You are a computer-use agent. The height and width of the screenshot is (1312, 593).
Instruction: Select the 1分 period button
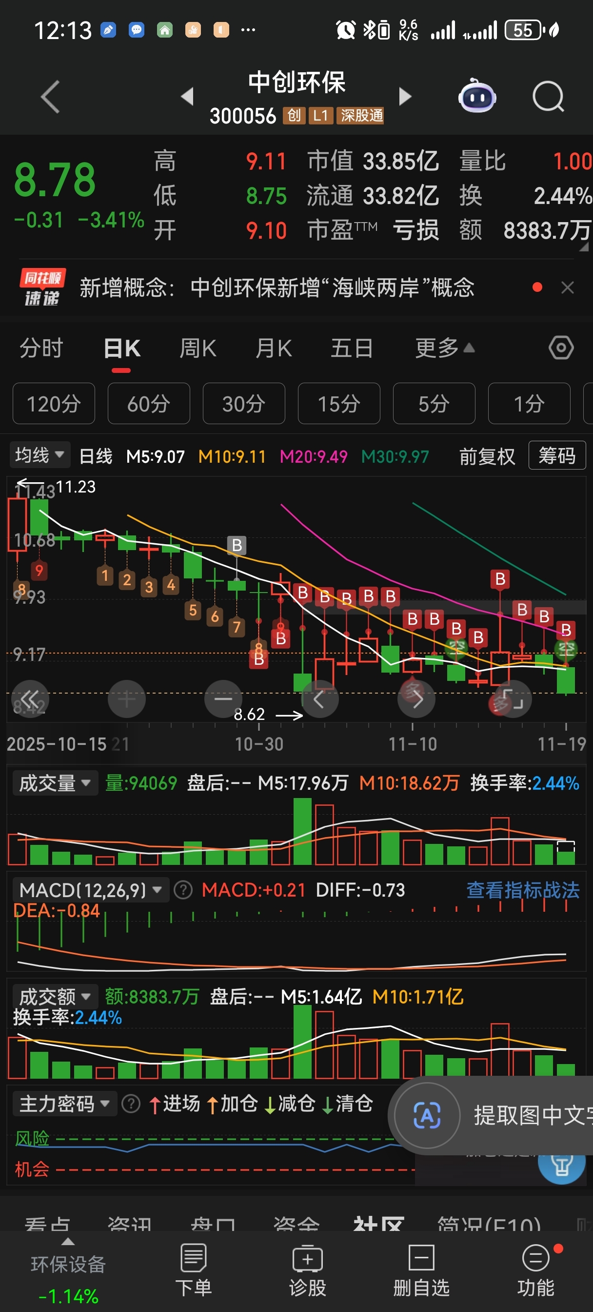click(530, 403)
